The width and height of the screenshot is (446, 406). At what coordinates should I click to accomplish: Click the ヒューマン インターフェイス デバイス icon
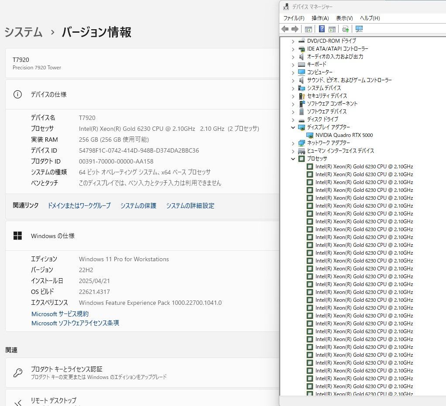(302, 151)
